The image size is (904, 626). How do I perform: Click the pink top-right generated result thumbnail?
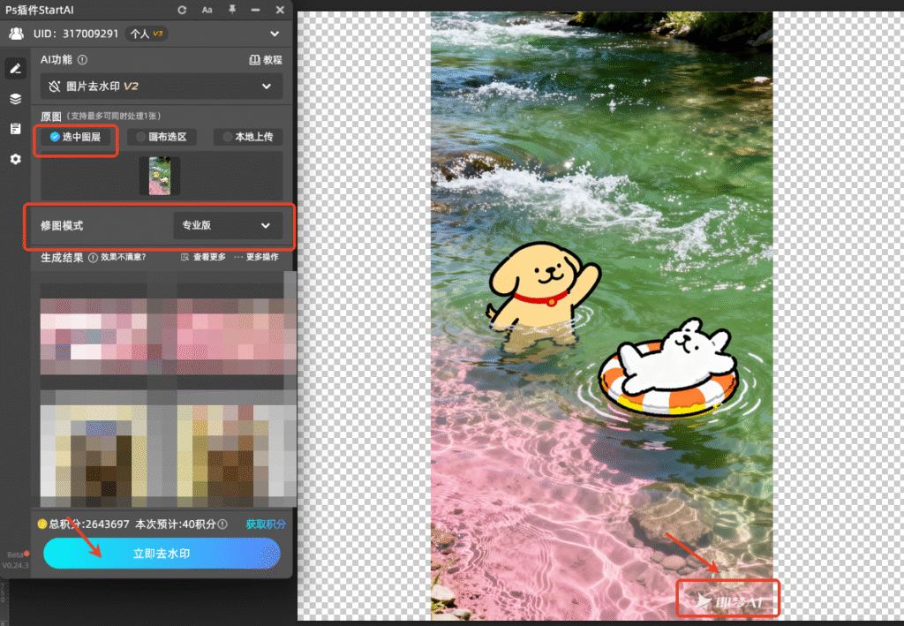(x=230, y=336)
